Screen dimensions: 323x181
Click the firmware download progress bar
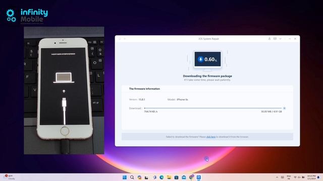point(213,108)
